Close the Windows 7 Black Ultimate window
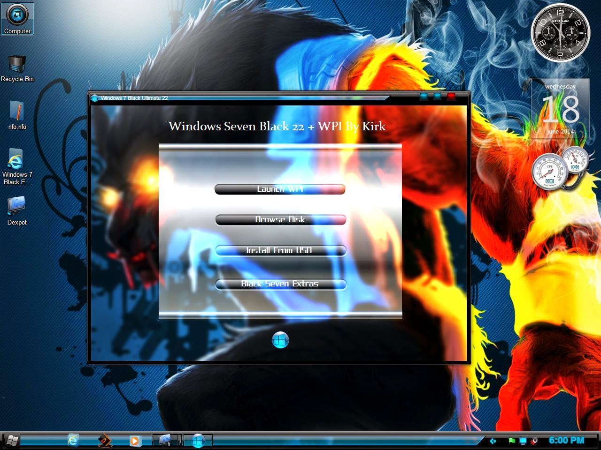 451,97
